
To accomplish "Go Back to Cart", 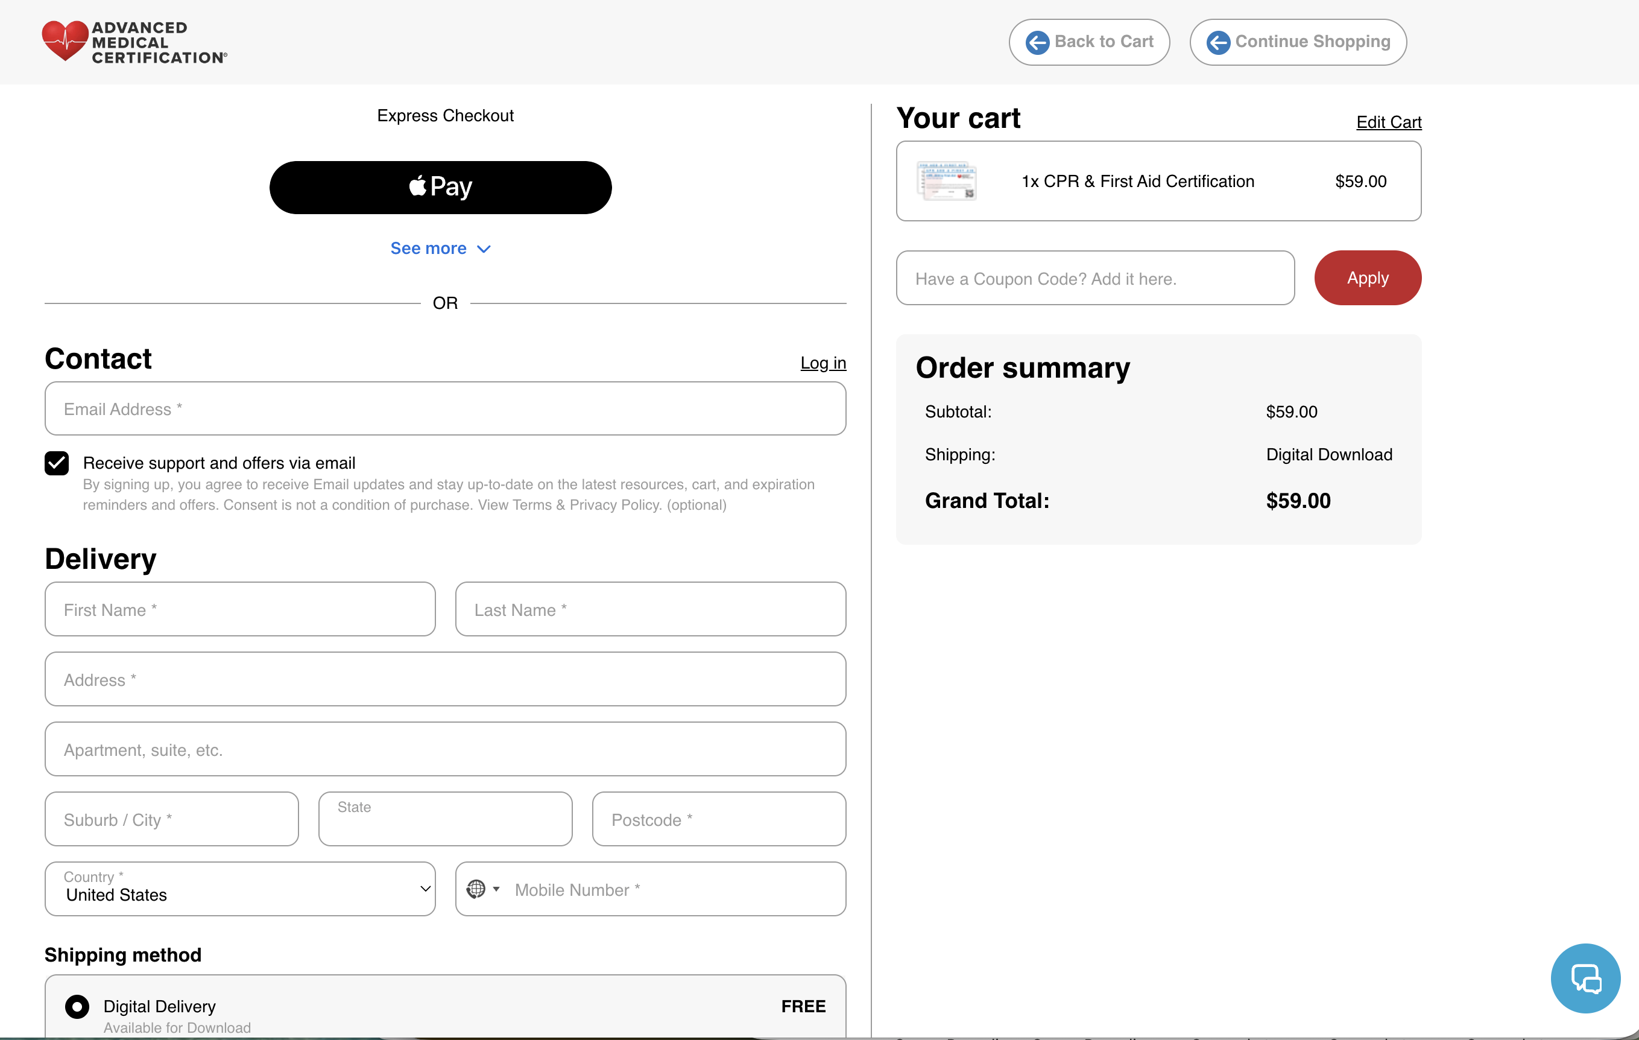I will (1089, 42).
